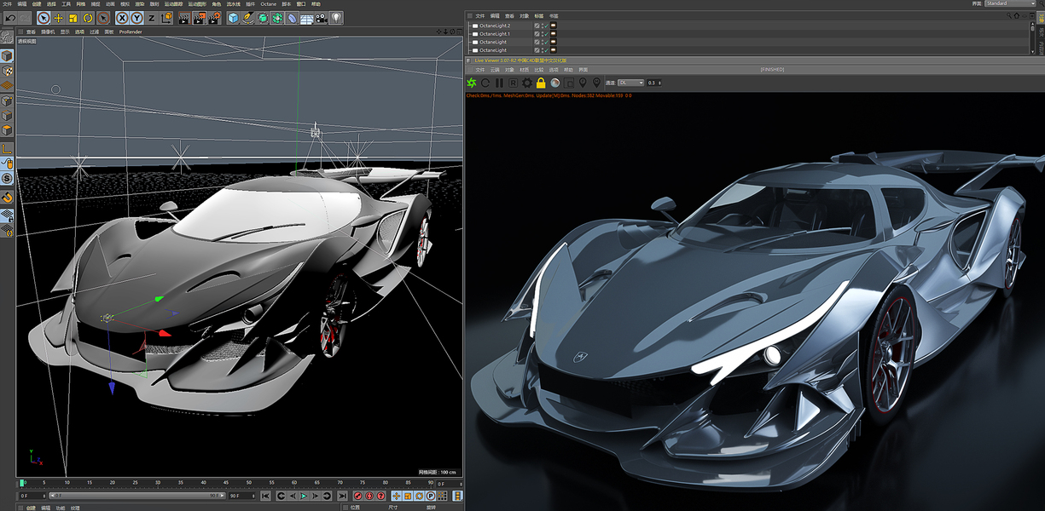Open Render Settings clapperboard gear icon

[x=214, y=18]
